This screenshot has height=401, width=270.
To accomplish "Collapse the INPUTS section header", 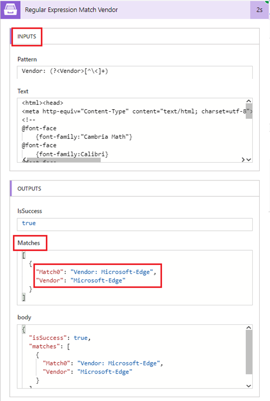I will [x=134, y=36].
